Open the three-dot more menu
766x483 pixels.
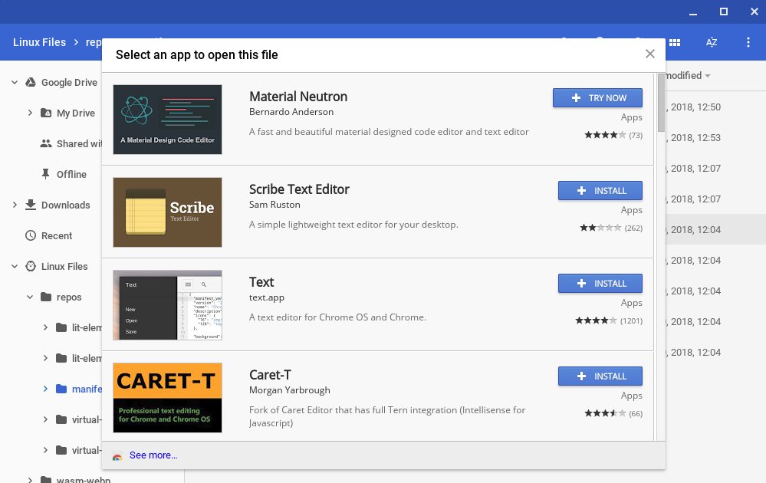point(748,42)
